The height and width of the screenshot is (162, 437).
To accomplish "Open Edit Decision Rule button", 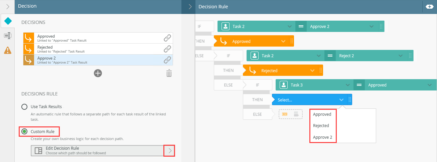I will tap(103, 150).
